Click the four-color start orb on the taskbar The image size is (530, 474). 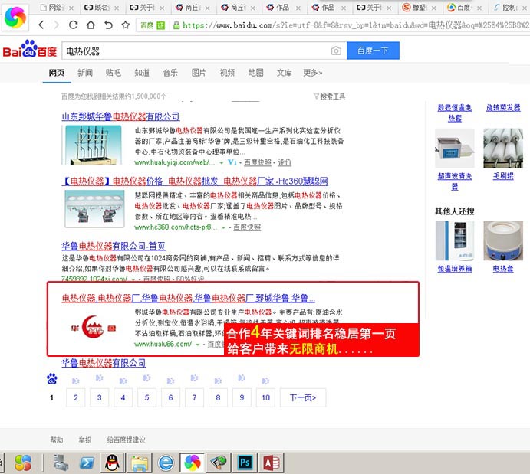[x=23, y=463]
